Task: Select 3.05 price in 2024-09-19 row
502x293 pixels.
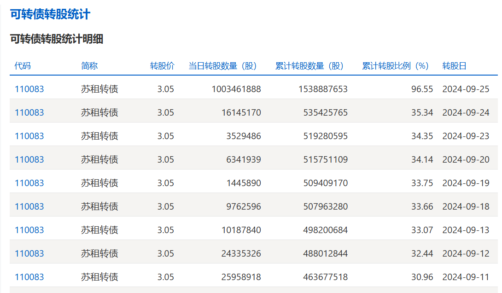Action: [165, 183]
